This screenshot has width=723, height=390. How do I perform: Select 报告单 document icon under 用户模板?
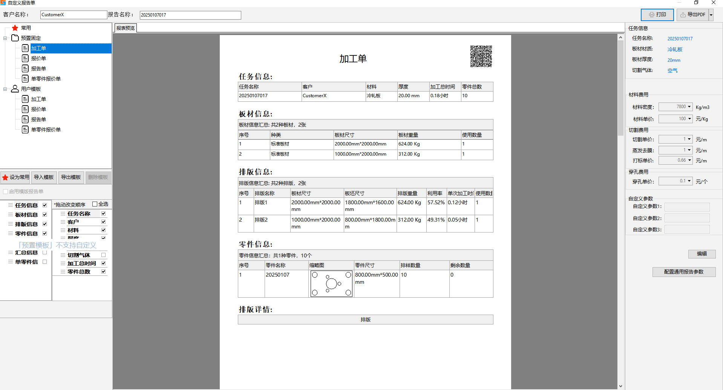[25, 119]
